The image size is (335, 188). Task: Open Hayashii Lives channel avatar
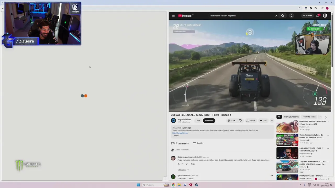173,120
